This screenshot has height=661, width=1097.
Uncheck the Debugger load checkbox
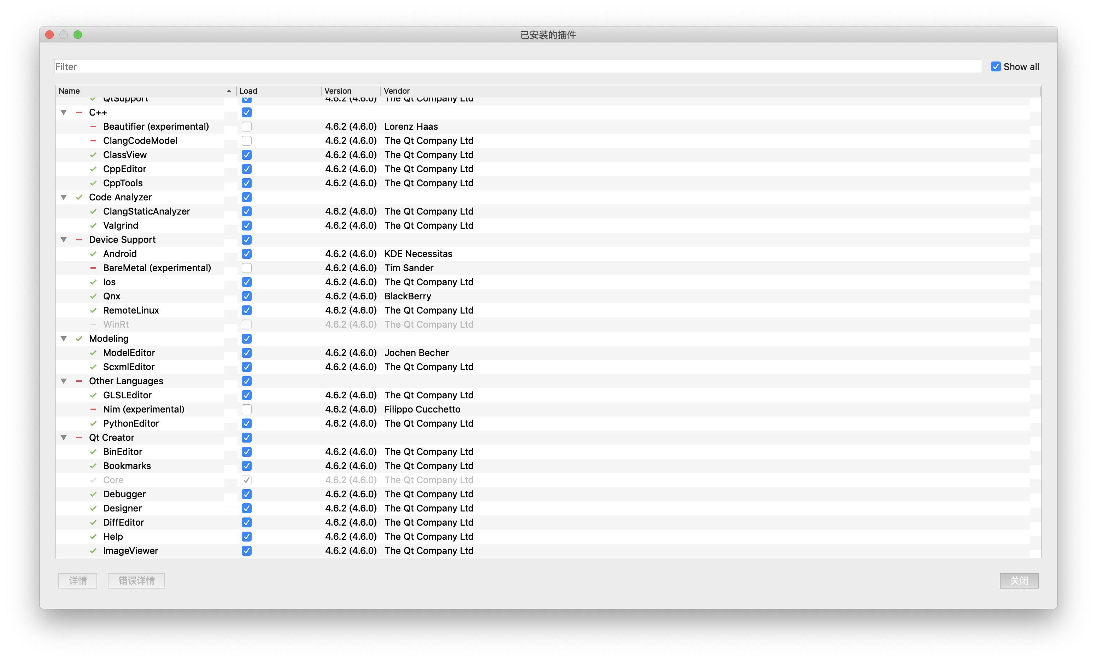coord(247,495)
